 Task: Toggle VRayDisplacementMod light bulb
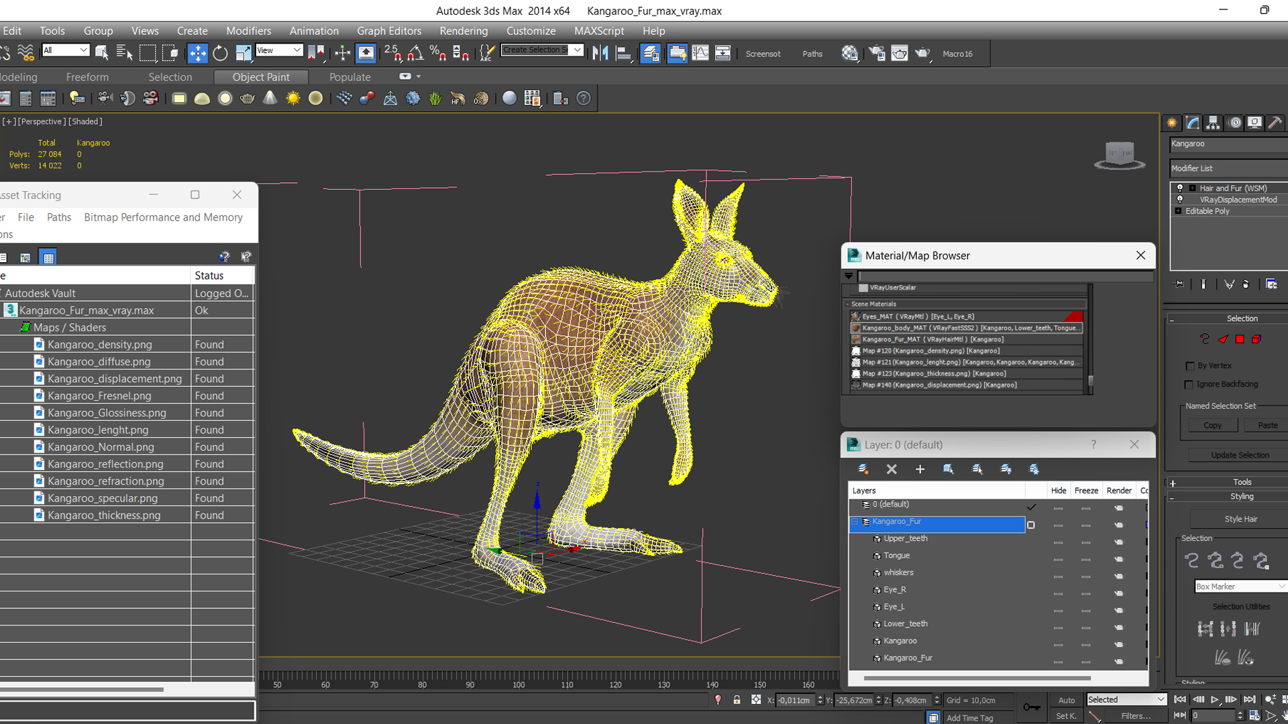coord(1180,200)
